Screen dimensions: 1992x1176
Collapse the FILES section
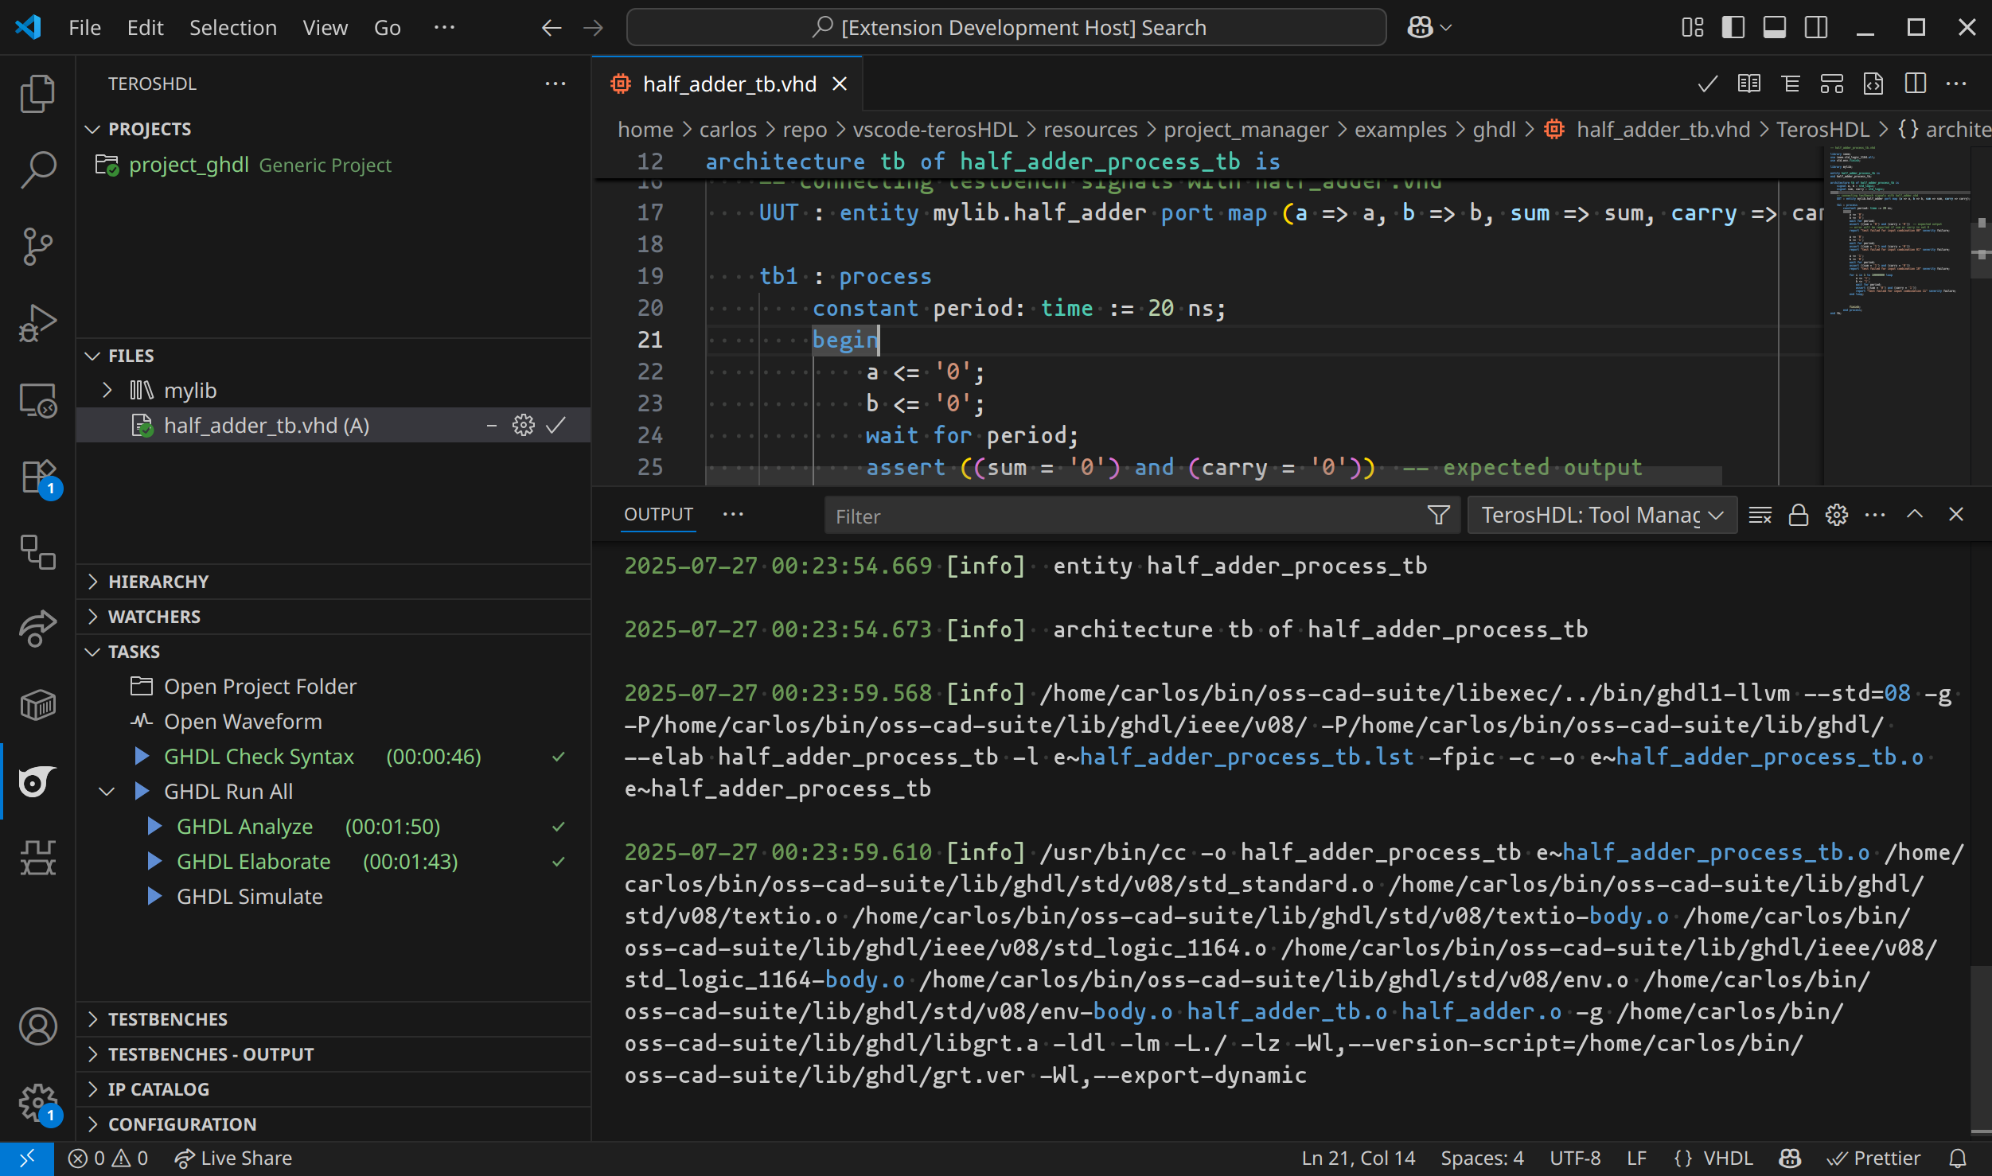pos(92,356)
